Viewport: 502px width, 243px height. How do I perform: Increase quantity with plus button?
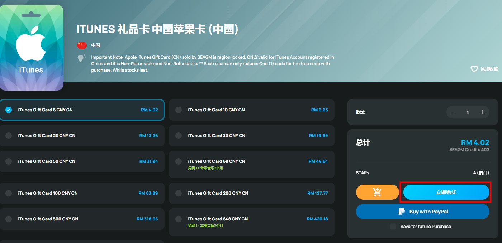(x=483, y=112)
